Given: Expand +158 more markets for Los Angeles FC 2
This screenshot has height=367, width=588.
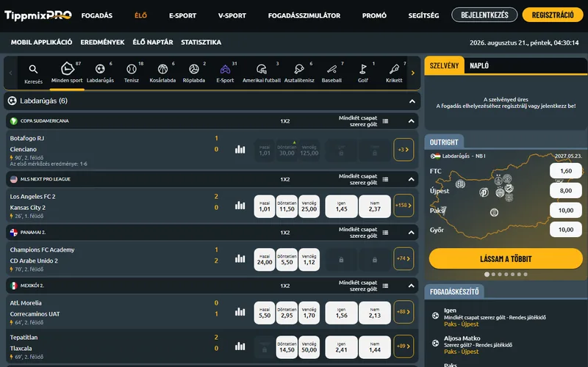Looking at the screenshot, I should pyautogui.click(x=404, y=206).
